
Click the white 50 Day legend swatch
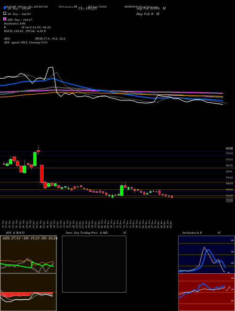tap(5, 14)
